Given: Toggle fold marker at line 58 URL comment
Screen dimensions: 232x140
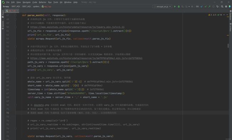Looking at the screenshot, I should tap(16, 58).
